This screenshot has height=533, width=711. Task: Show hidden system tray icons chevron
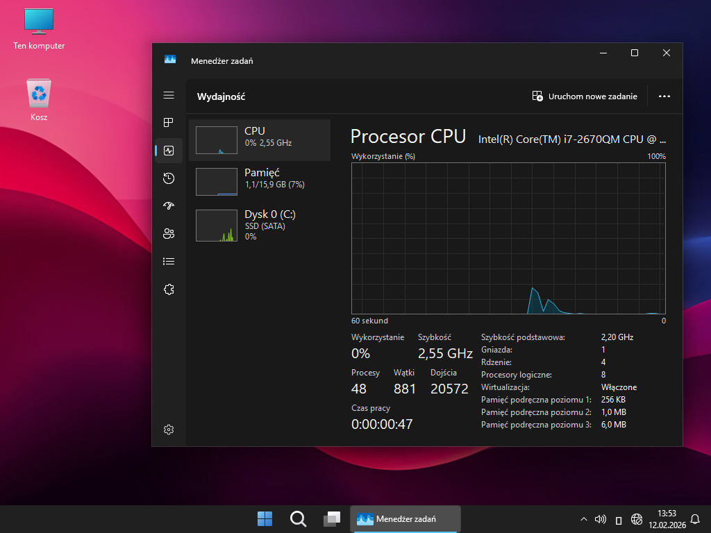coord(583,519)
